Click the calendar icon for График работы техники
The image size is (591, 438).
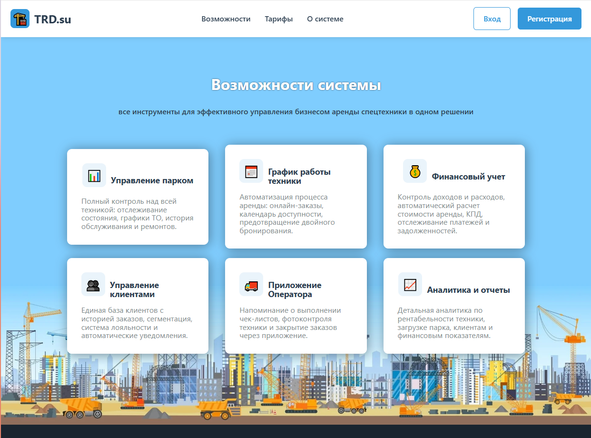251,171
